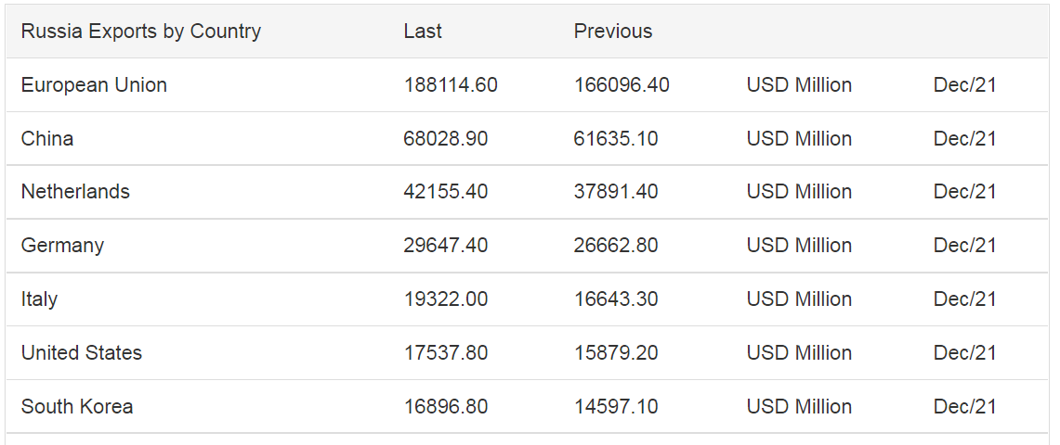The height and width of the screenshot is (445, 1060).
Task: Click the Dec/21 date in South Korea row
Action: [964, 407]
